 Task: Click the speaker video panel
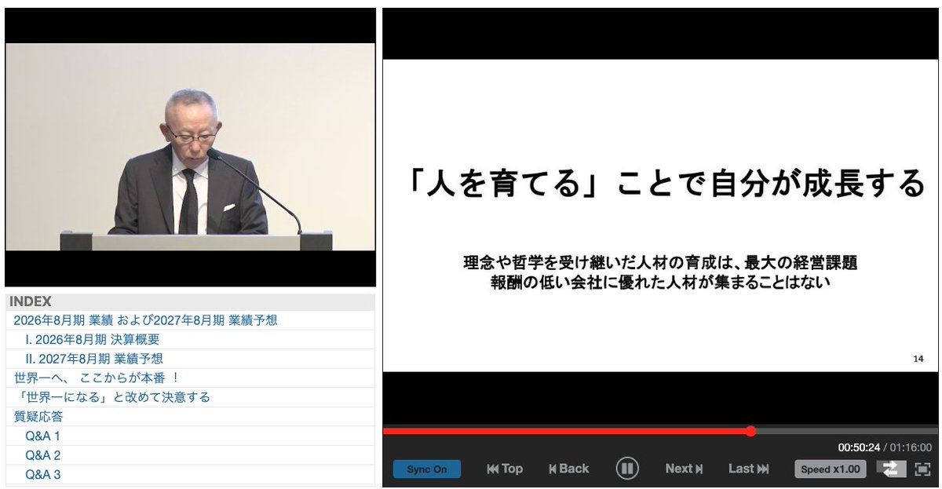190,147
